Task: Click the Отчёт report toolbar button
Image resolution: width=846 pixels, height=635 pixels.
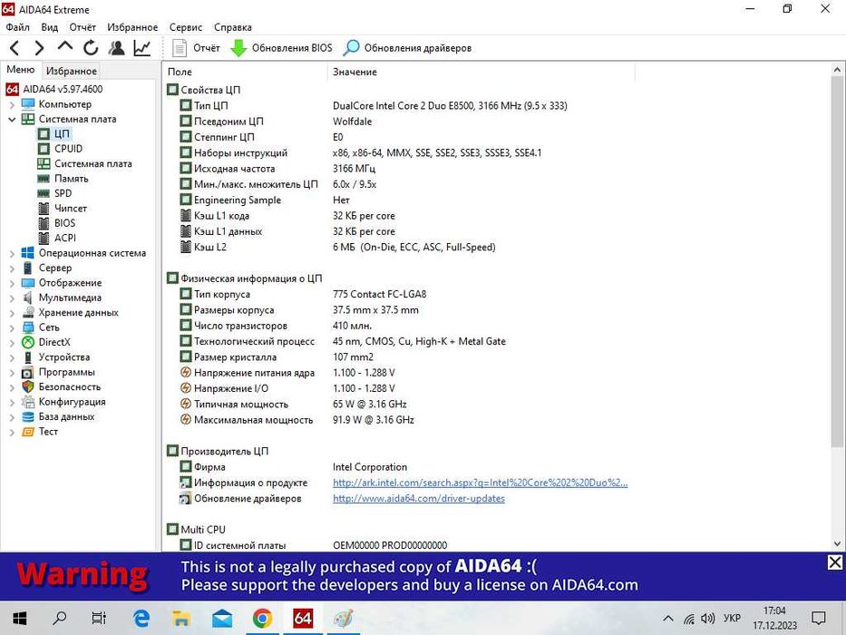Action: point(195,48)
